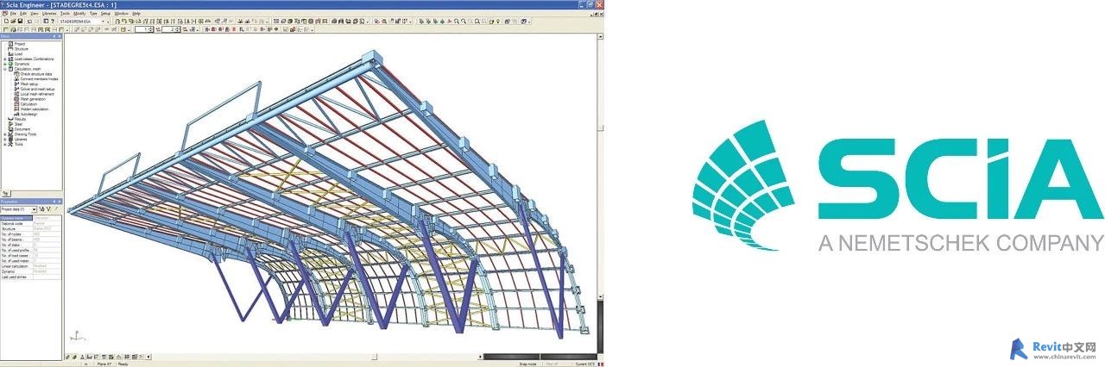
Task: Click the Linear calculation property row
Action: (x=31, y=266)
